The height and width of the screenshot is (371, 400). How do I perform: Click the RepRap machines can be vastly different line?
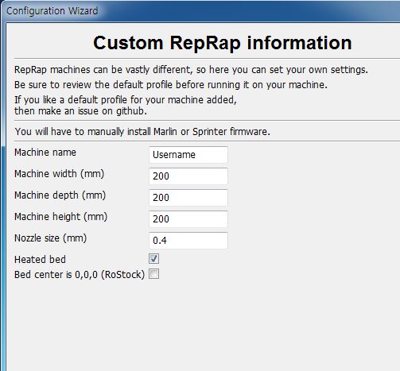[191, 70]
